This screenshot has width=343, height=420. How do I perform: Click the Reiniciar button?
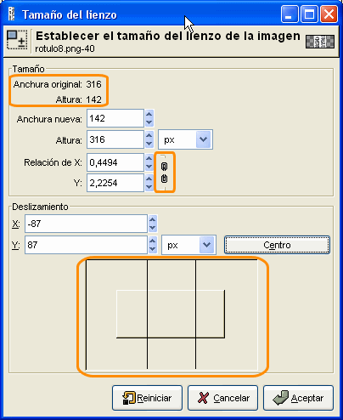coord(147,398)
